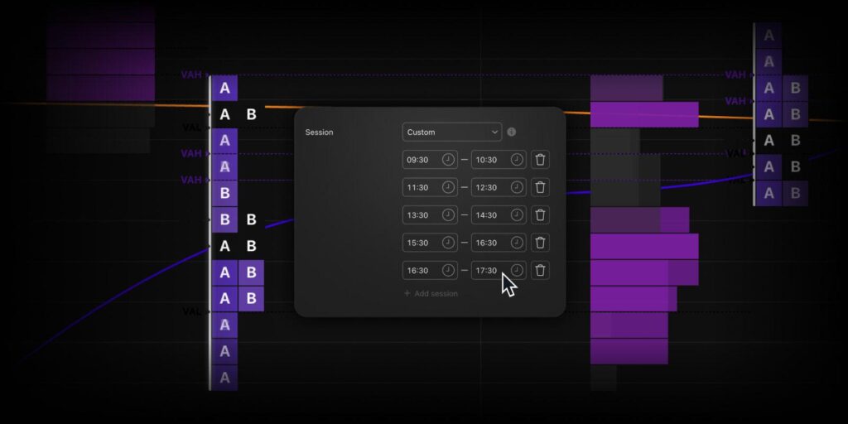
Task: Open clock picker in 09:30 start field
Action: [448, 160]
